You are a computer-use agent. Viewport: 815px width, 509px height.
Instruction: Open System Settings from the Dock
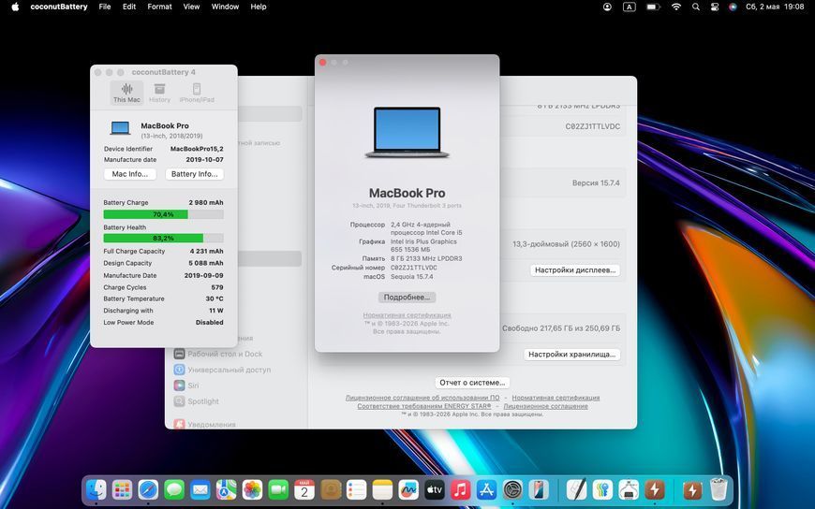click(512, 489)
